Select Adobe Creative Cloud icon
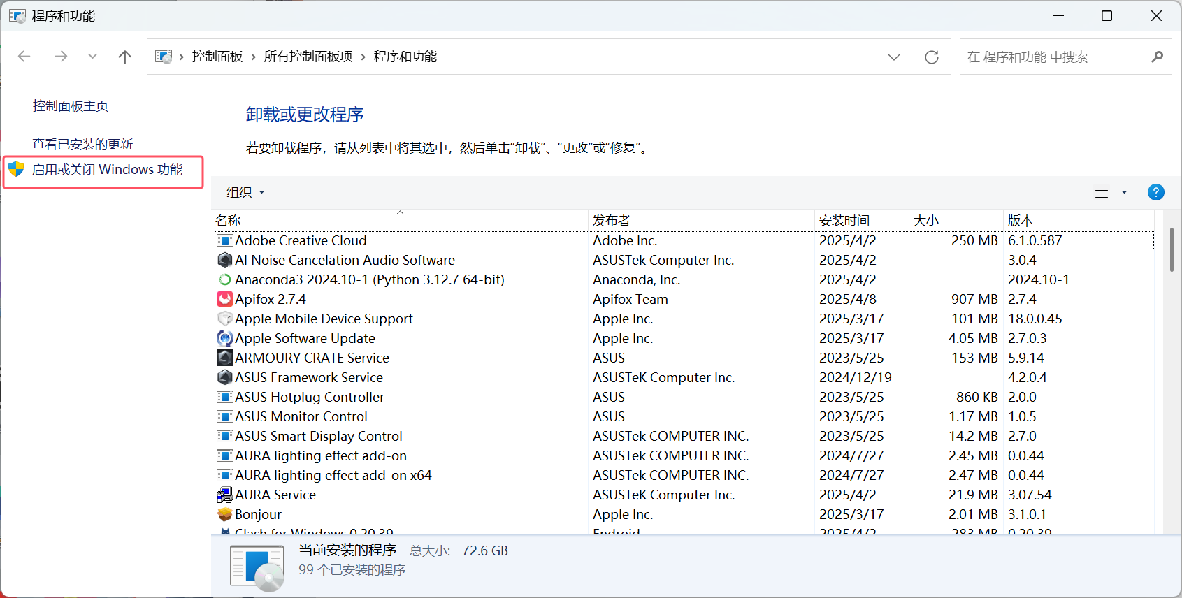 click(x=225, y=240)
